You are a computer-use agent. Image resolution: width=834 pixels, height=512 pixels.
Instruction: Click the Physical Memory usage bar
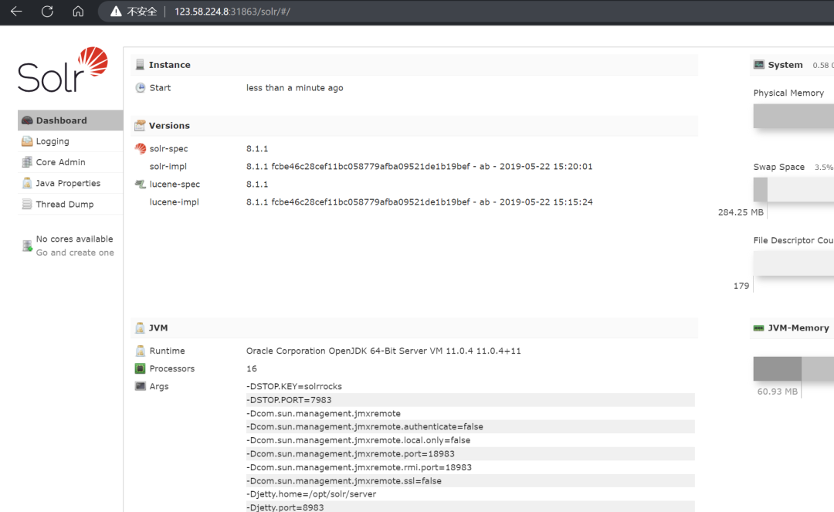pyautogui.click(x=794, y=116)
